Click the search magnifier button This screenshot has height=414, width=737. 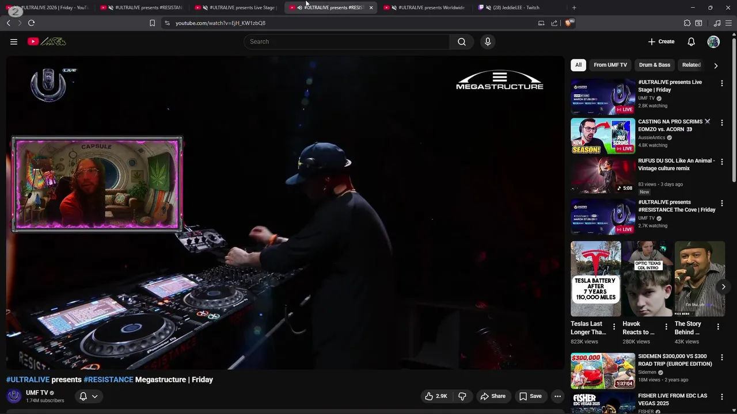(462, 41)
